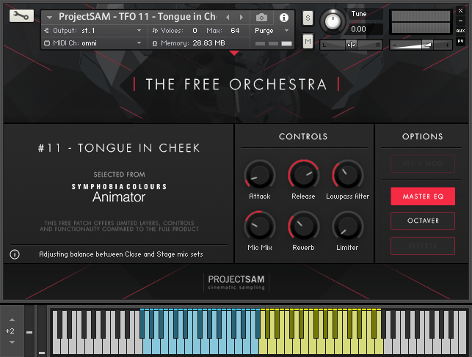This screenshot has height=357, width=472.
Task: Click the Mic Mix knob
Action: [259, 227]
